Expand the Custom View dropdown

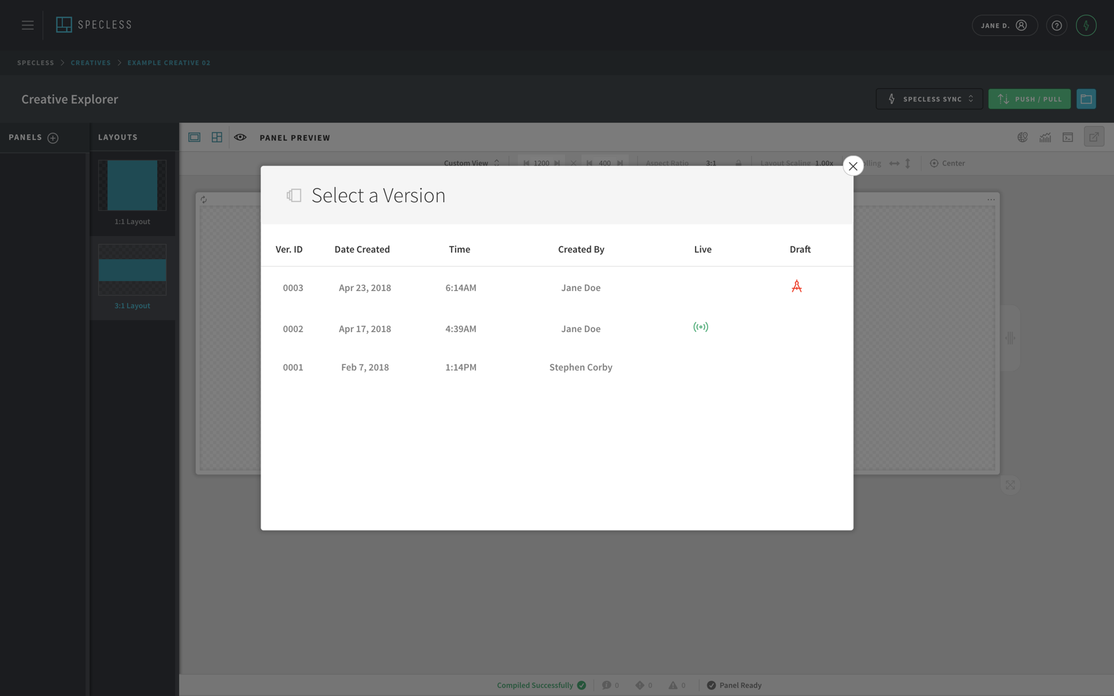[471, 163]
